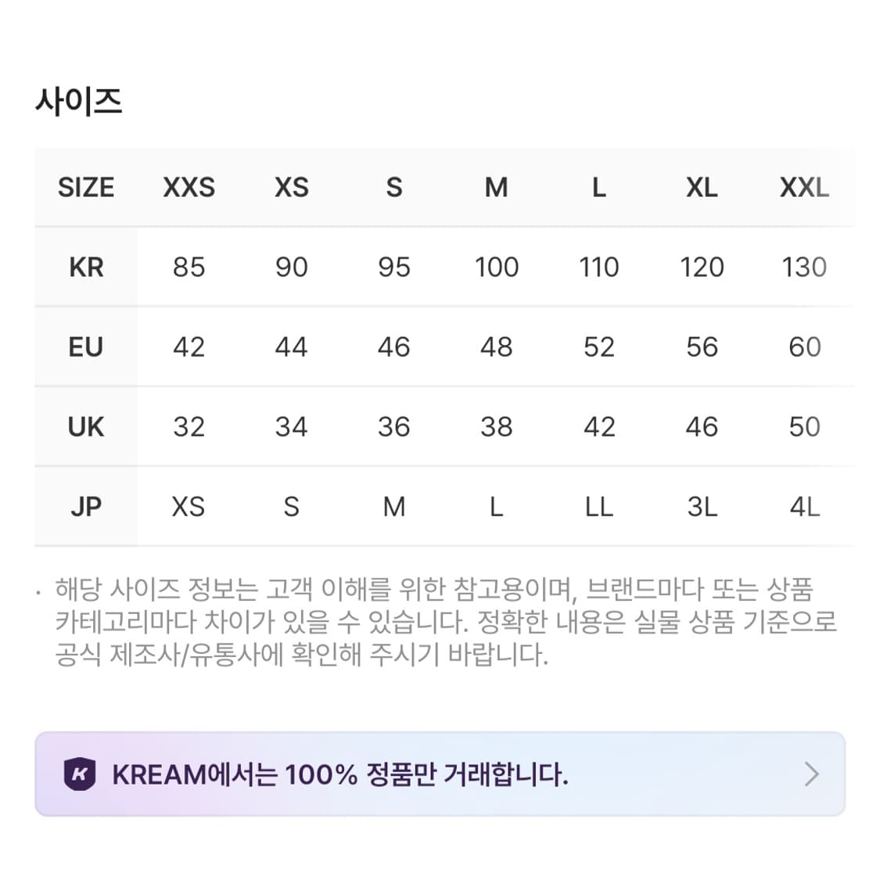This screenshot has width=880, height=880.
Task: Click JP size value 3L
Action: (x=702, y=507)
